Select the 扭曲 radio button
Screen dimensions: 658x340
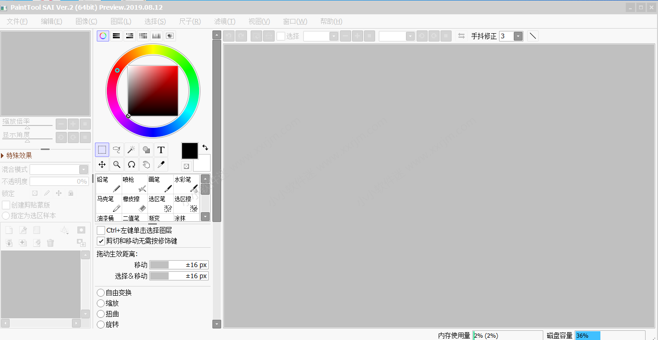(100, 314)
